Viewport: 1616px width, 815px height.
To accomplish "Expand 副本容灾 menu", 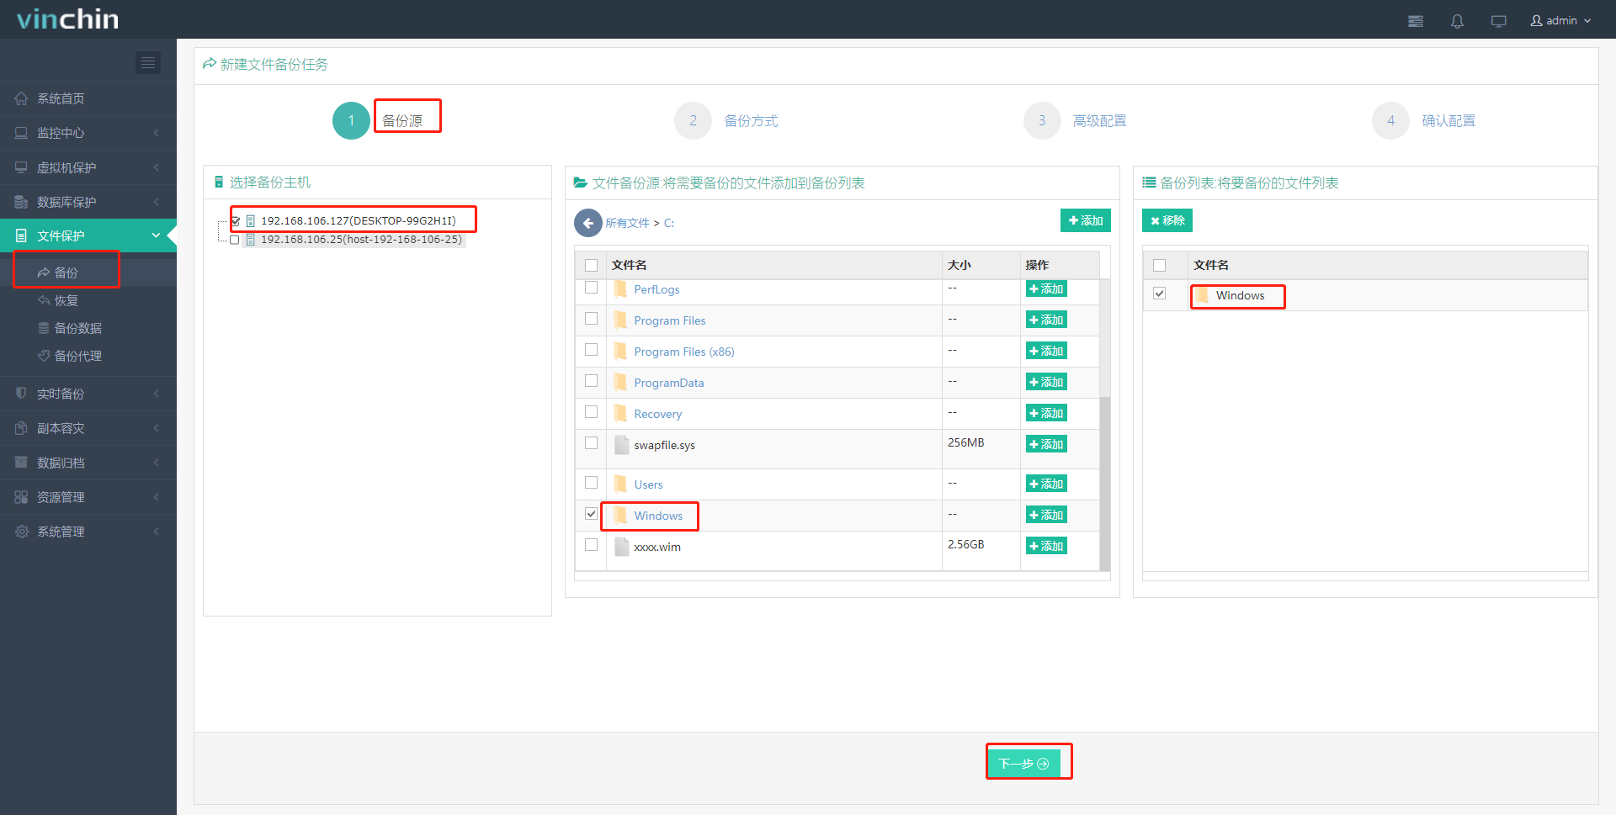I will tap(88, 428).
